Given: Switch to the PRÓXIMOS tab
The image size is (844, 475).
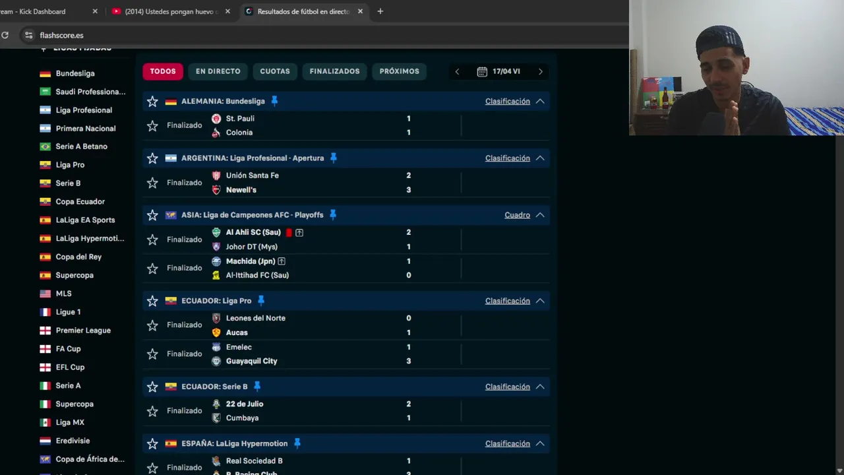Looking at the screenshot, I should point(400,71).
